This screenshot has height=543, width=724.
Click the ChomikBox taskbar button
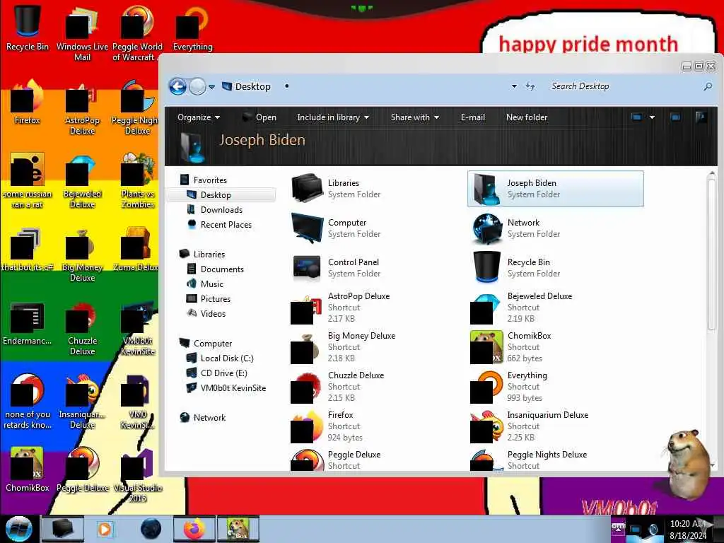238,529
